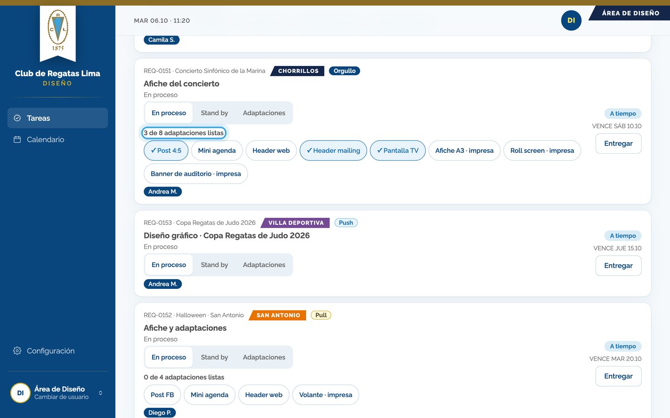Click the Camila S. assignee chip
The height and width of the screenshot is (418, 670).
click(x=161, y=40)
